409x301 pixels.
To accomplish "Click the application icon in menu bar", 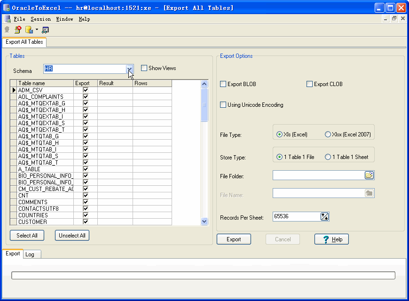I will [x=8, y=19].
